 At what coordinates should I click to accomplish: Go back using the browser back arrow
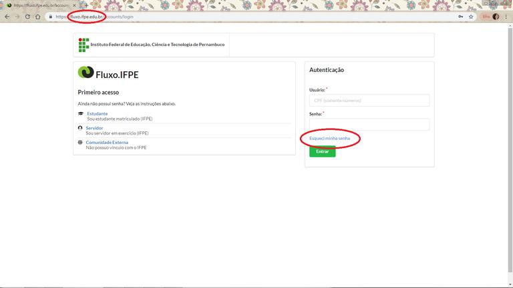pos(7,17)
